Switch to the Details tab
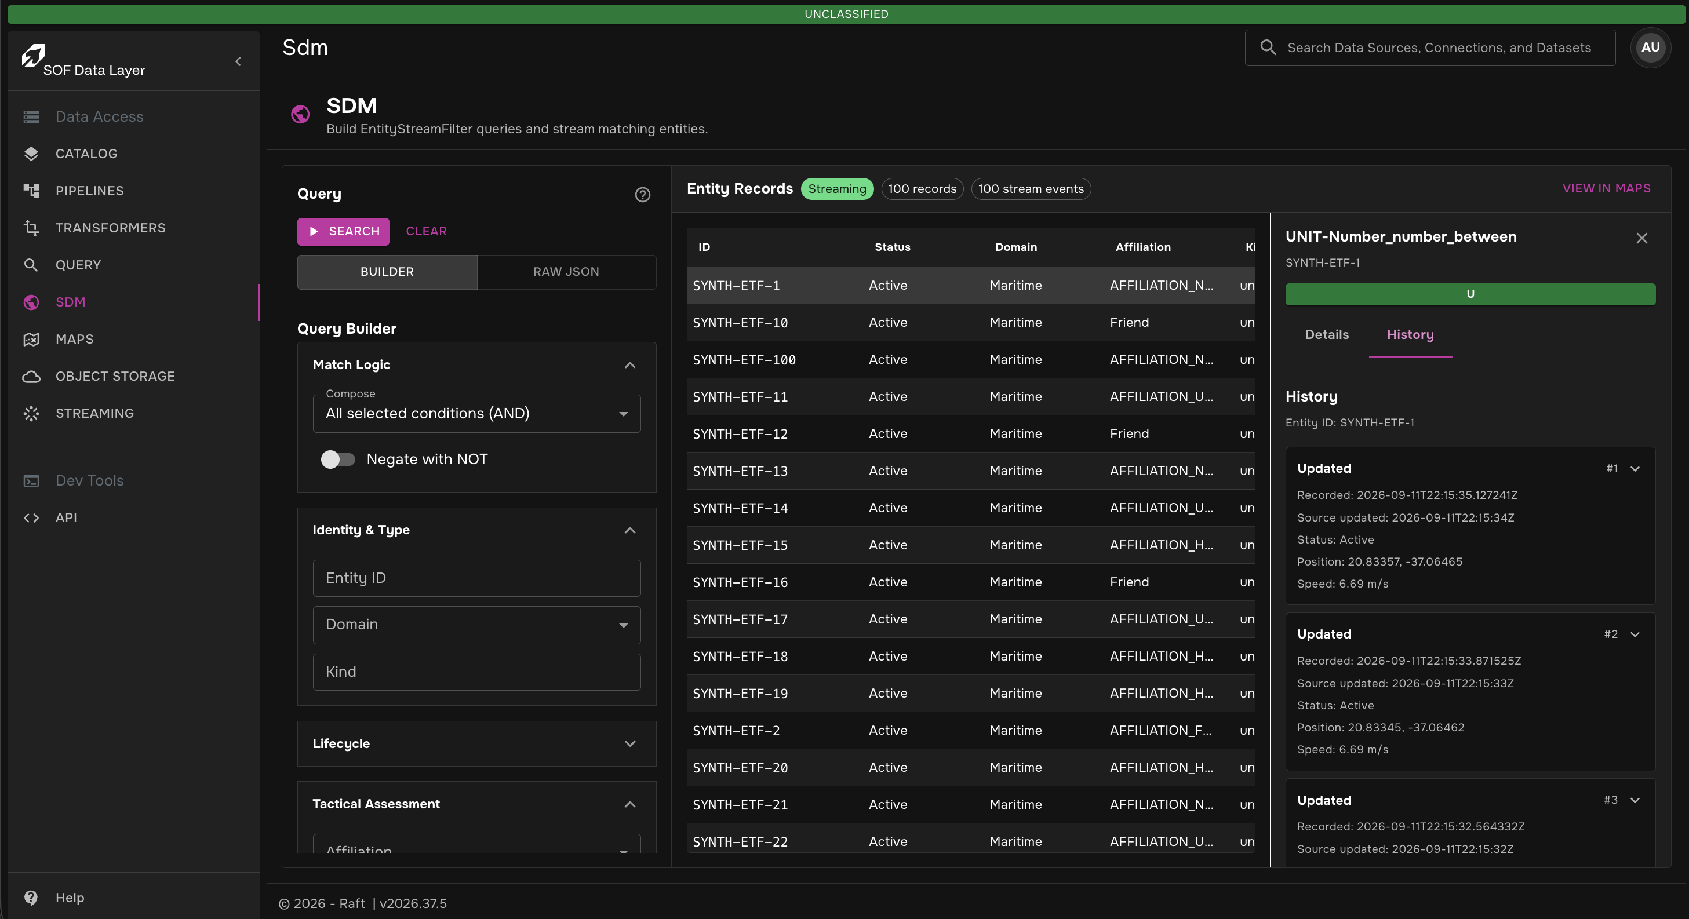The image size is (1689, 919). tap(1326, 335)
